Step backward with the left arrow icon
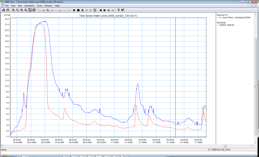The width and height of the screenshot is (259, 157). pyautogui.click(x=100, y=10)
